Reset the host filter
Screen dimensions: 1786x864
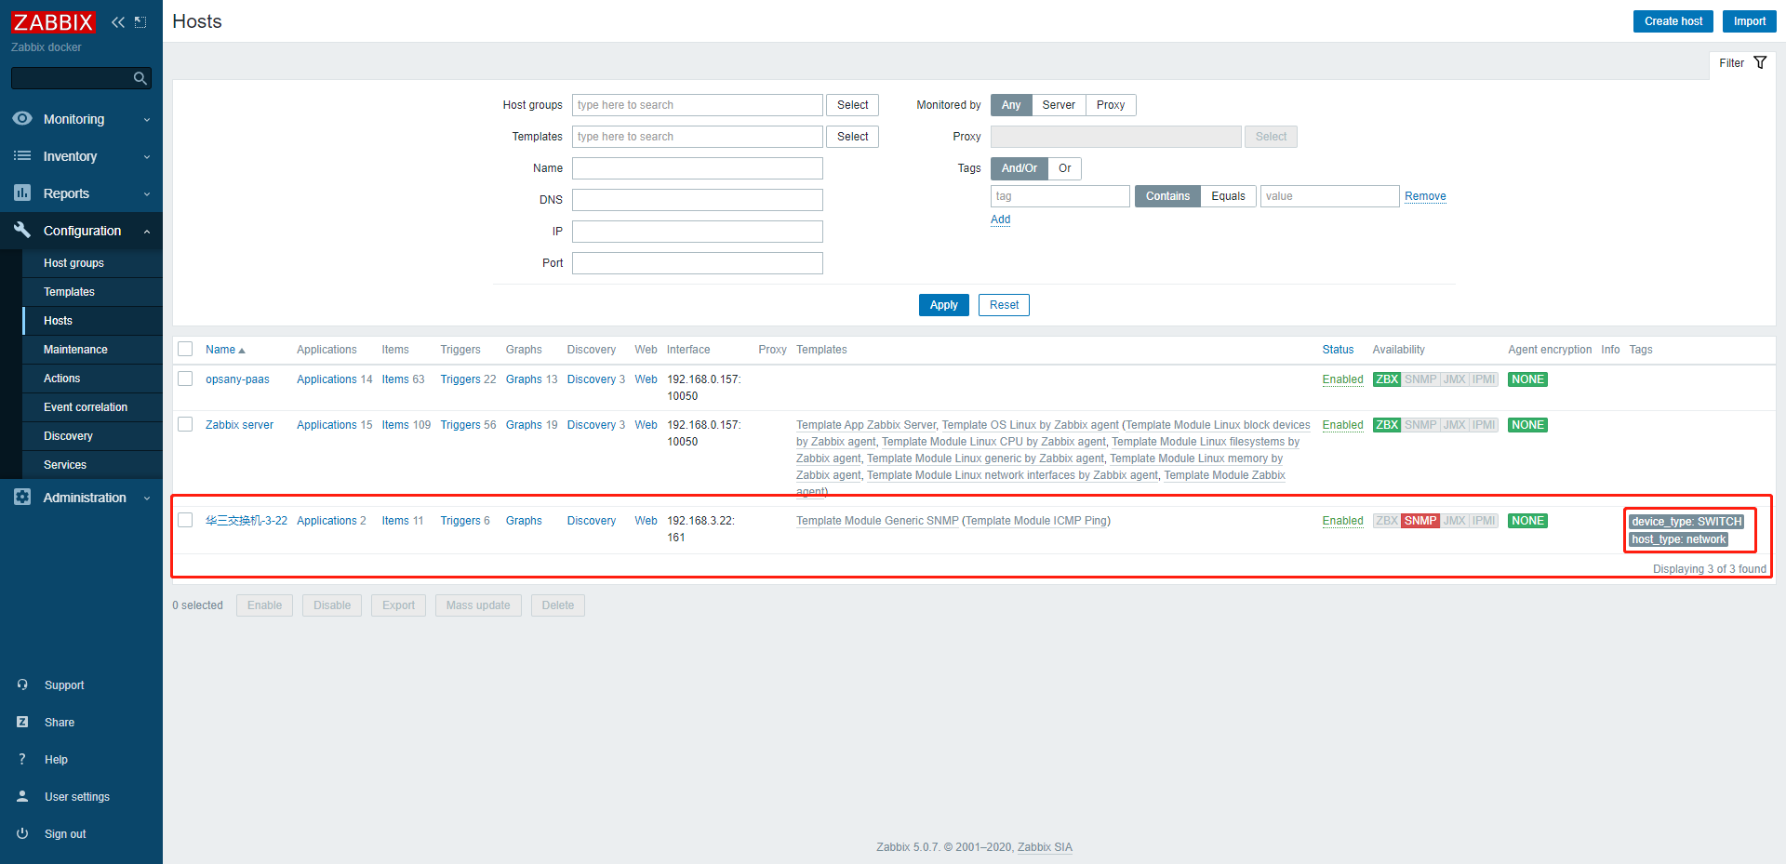pyautogui.click(x=1004, y=305)
